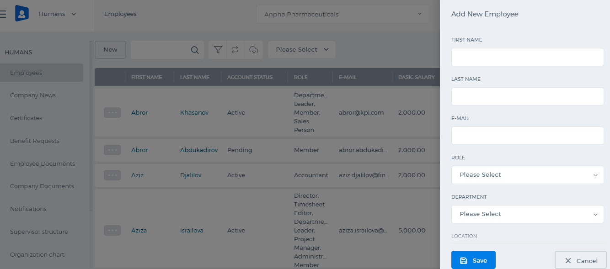
Task: Click the cloud download icon
Action: click(x=254, y=50)
